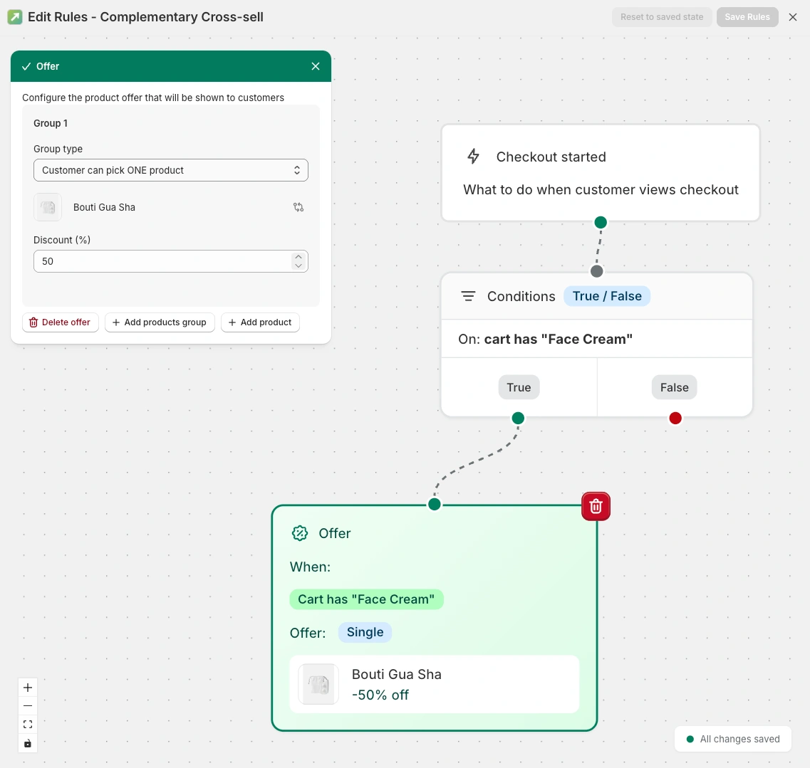Zoom out using the minus icon
The width and height of the screenshot is (810, 768).
(x=27, y=705)
